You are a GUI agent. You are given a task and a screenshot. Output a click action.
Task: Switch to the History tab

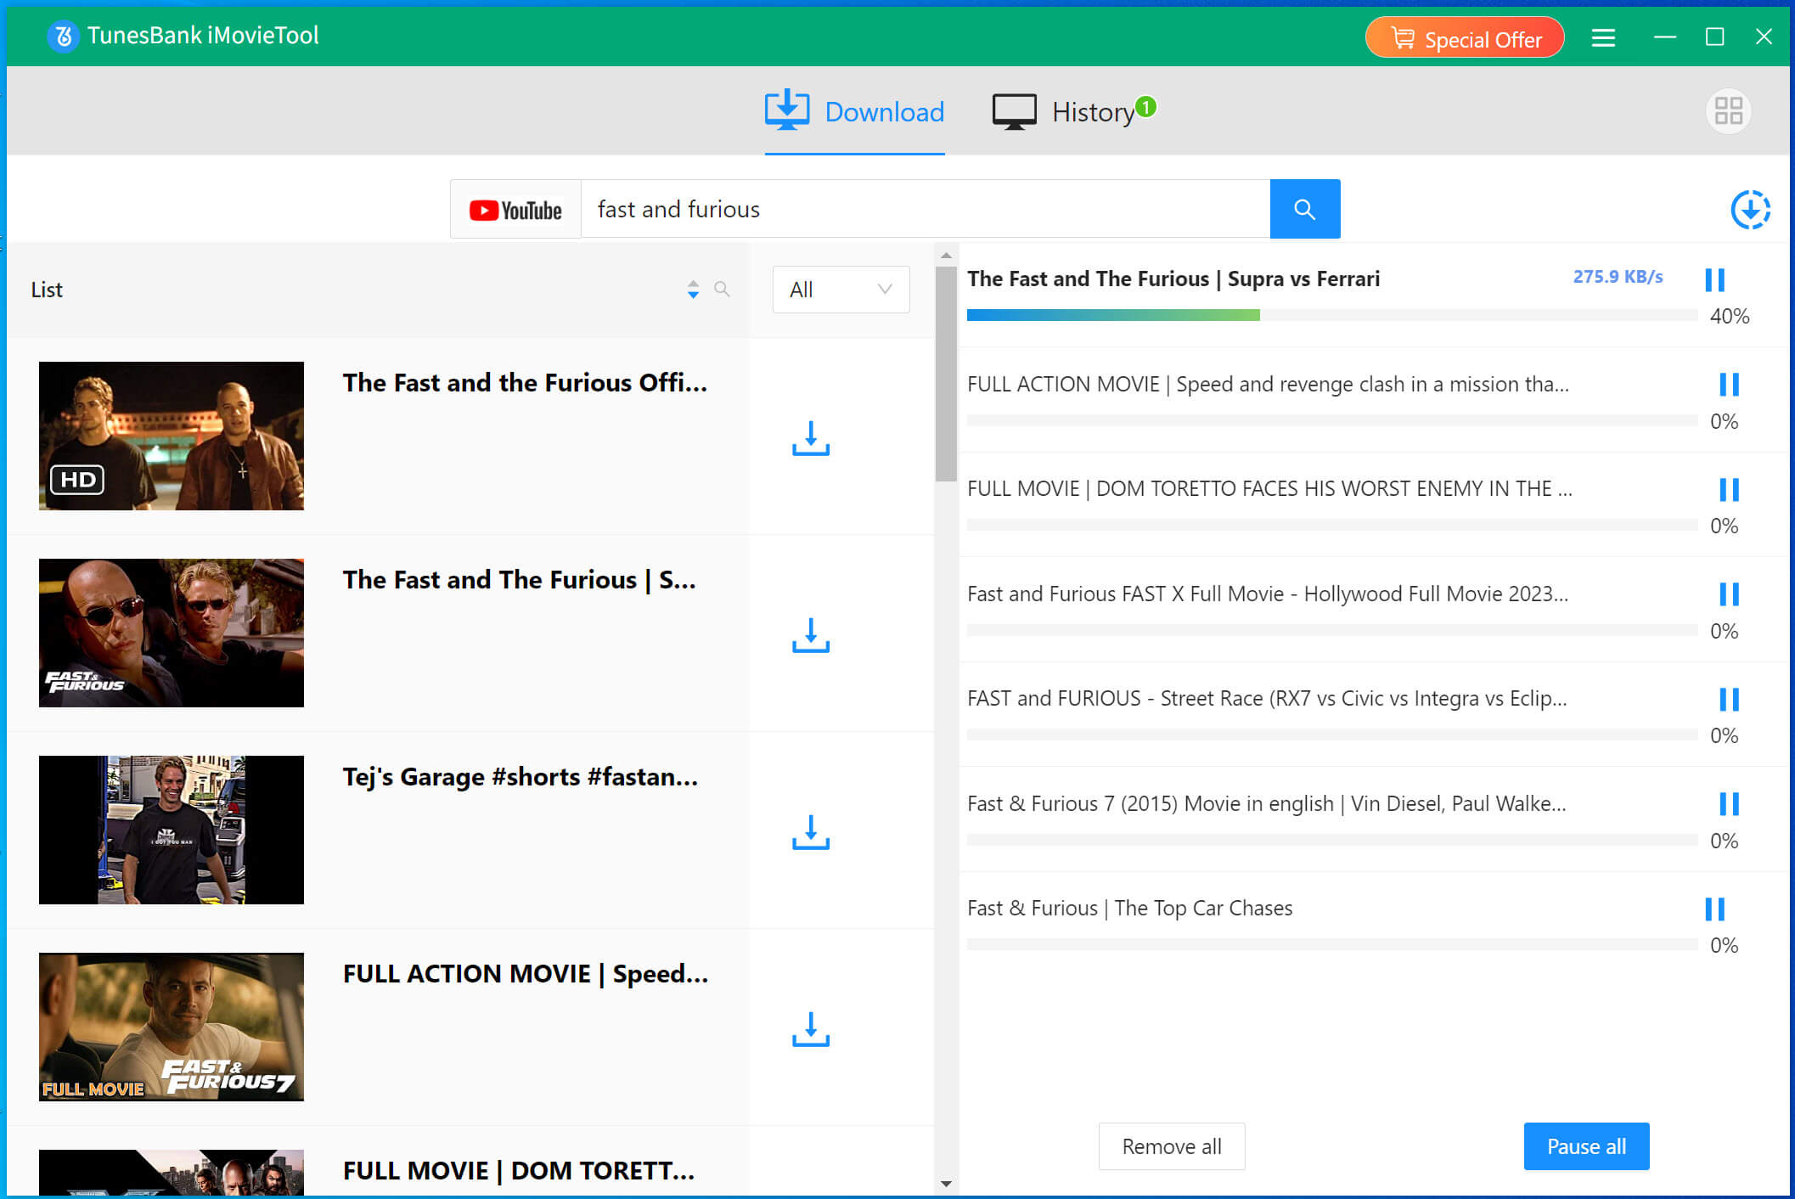(x=1063, y=112)
